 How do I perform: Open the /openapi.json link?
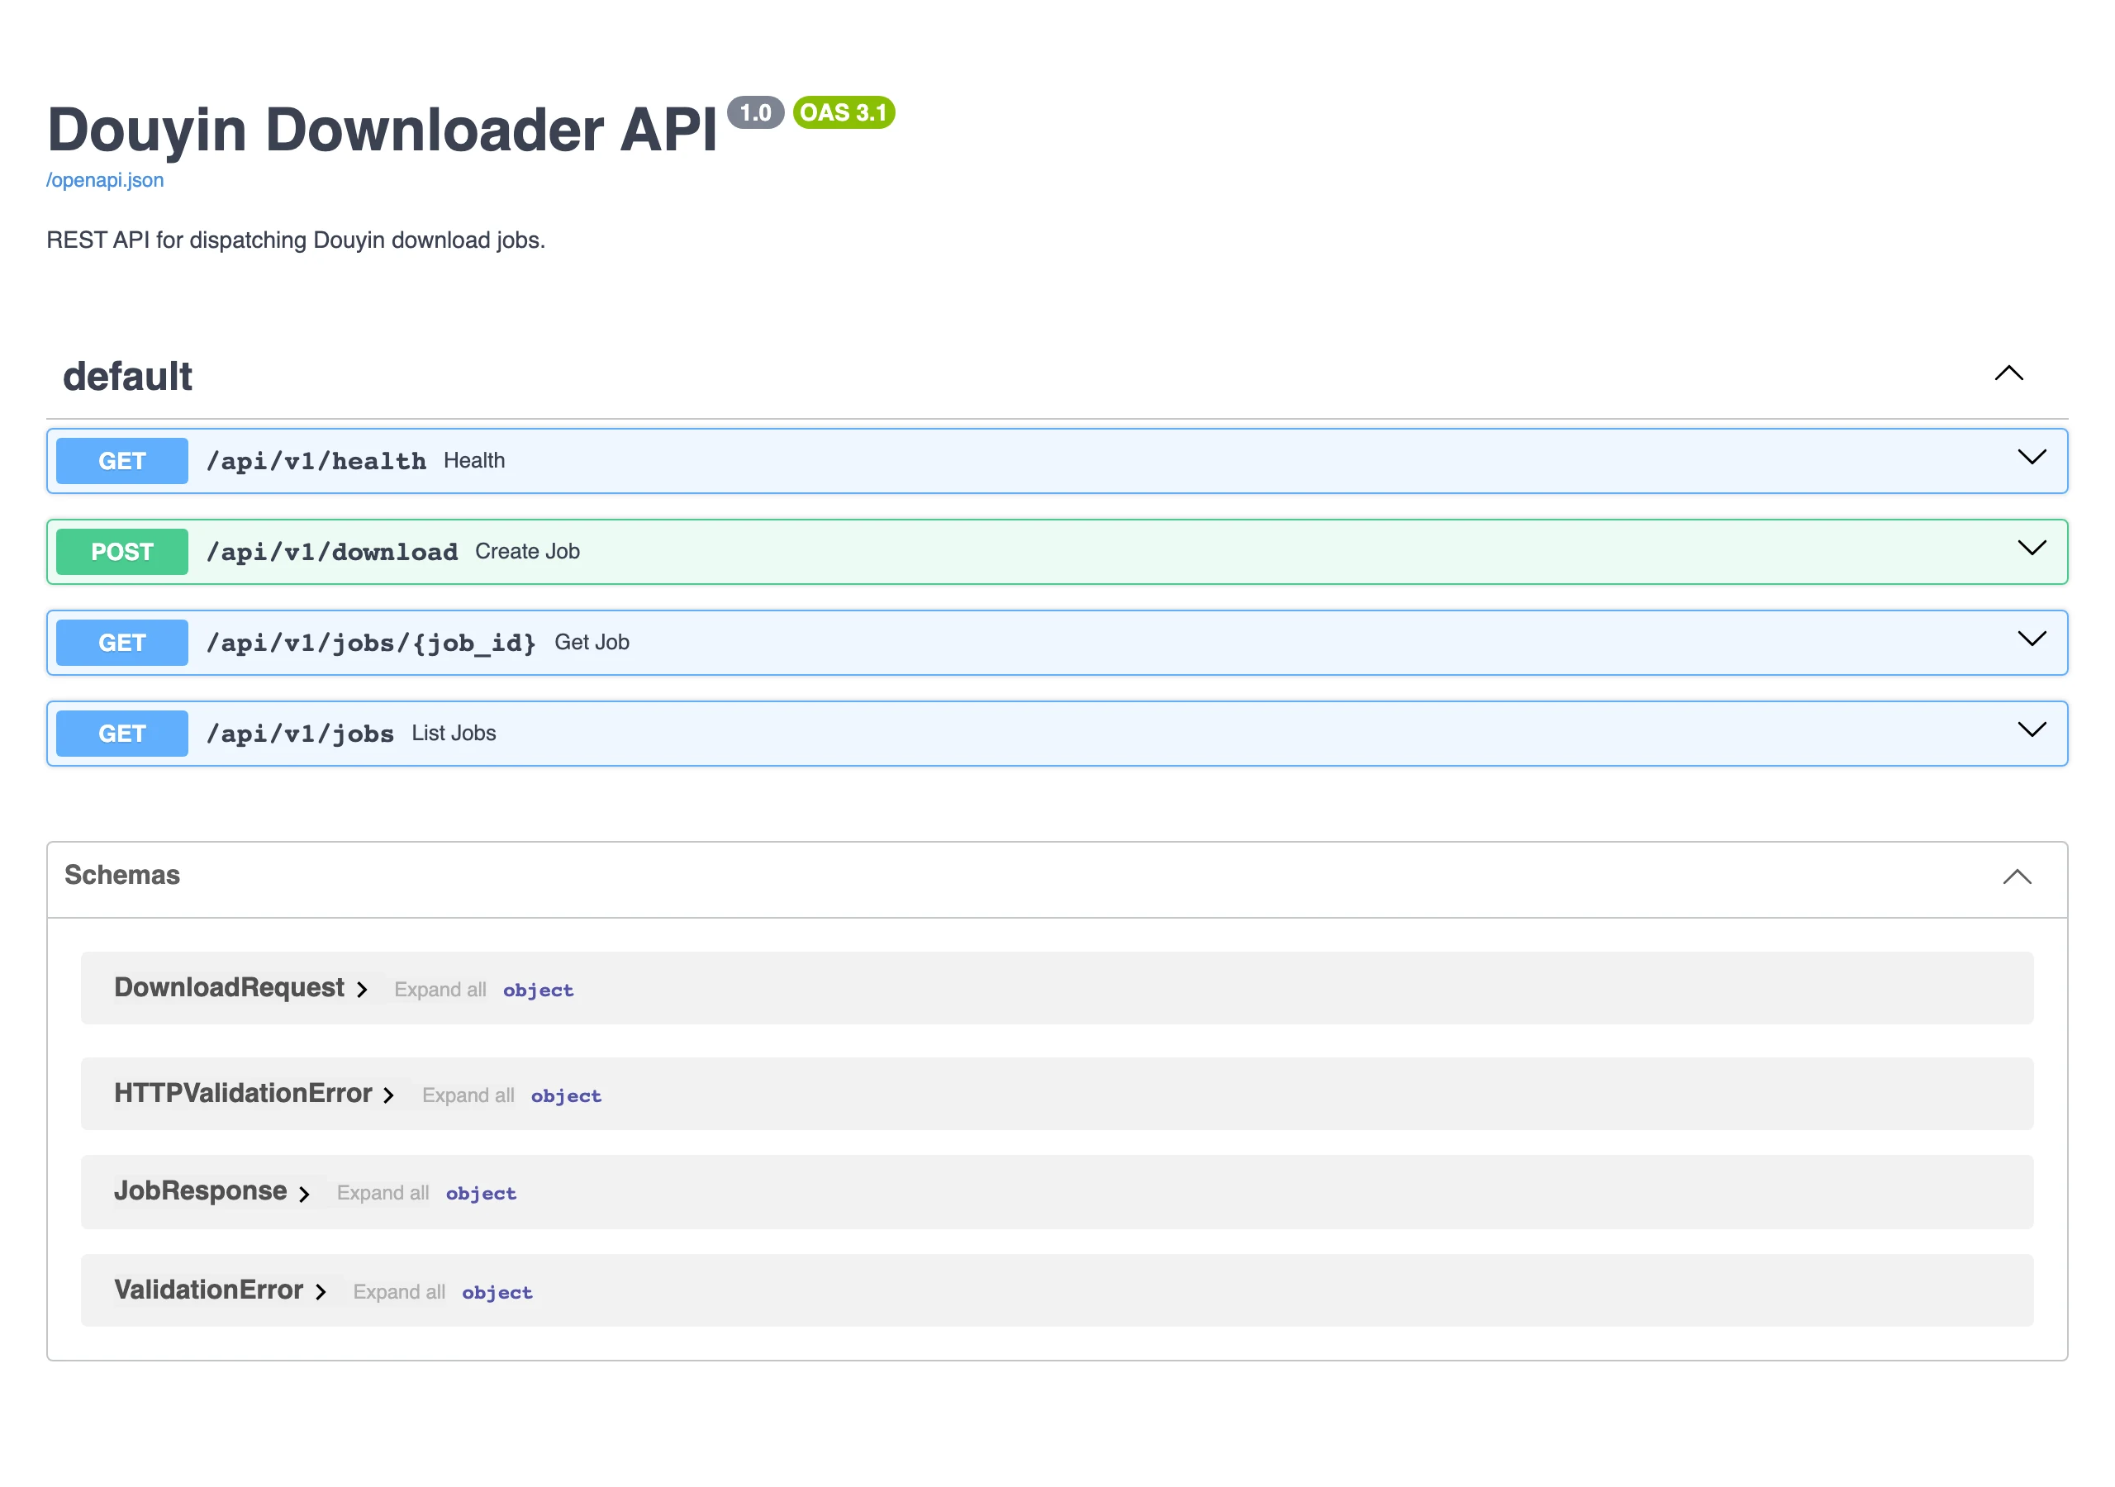[x=105, y=179]
